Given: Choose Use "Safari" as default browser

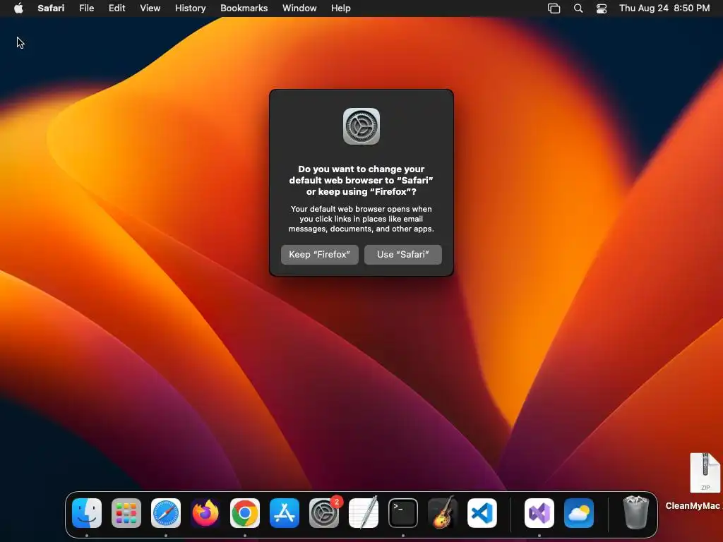Looking at the screenshot, I should (403, 254).
